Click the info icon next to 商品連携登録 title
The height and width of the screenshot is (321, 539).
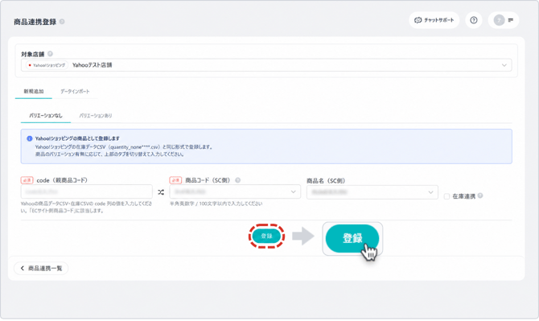coord(62,22)
